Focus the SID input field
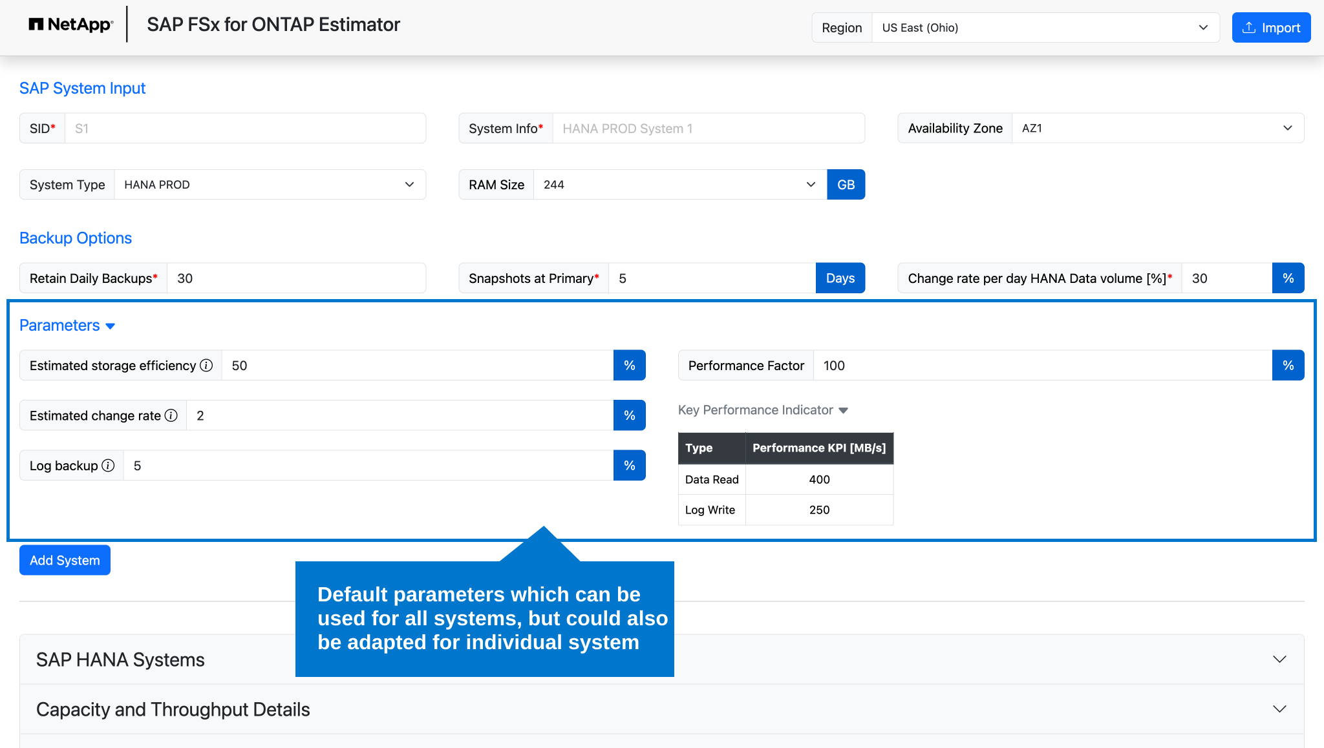The image size is (1324, 748). click(x=245, y=129)
